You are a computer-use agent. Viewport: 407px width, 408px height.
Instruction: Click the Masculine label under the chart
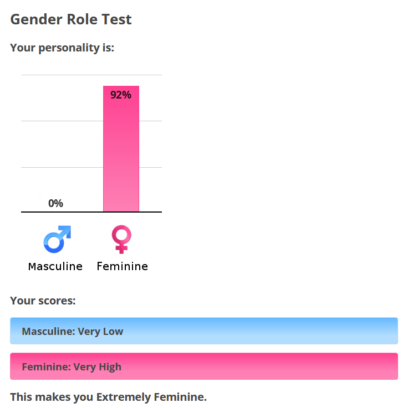[55, 266]
